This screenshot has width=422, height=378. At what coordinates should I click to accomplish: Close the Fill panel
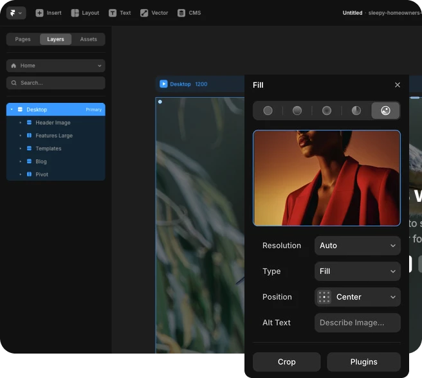point(398,85)
